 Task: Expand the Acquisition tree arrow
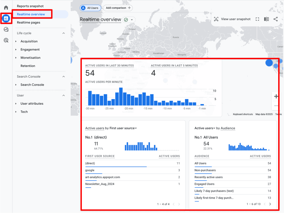16,41
